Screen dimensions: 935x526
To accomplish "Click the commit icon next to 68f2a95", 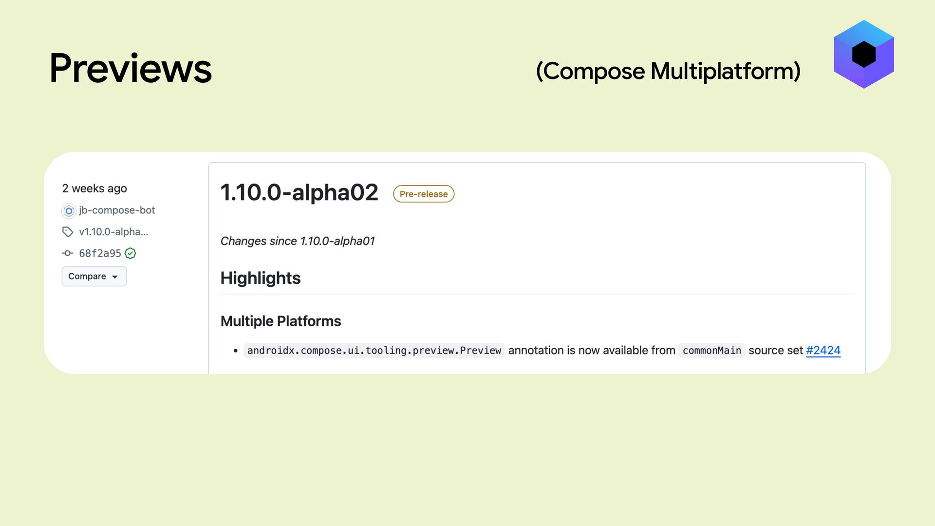I will (68, 253).
